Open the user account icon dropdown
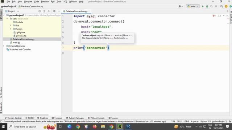The image size is (232, 130). [181, 6]
